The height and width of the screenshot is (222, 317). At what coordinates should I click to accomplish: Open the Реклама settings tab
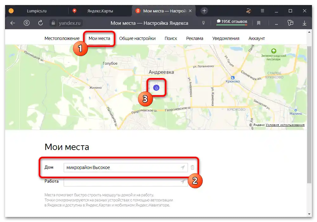(x=195, y=38)
